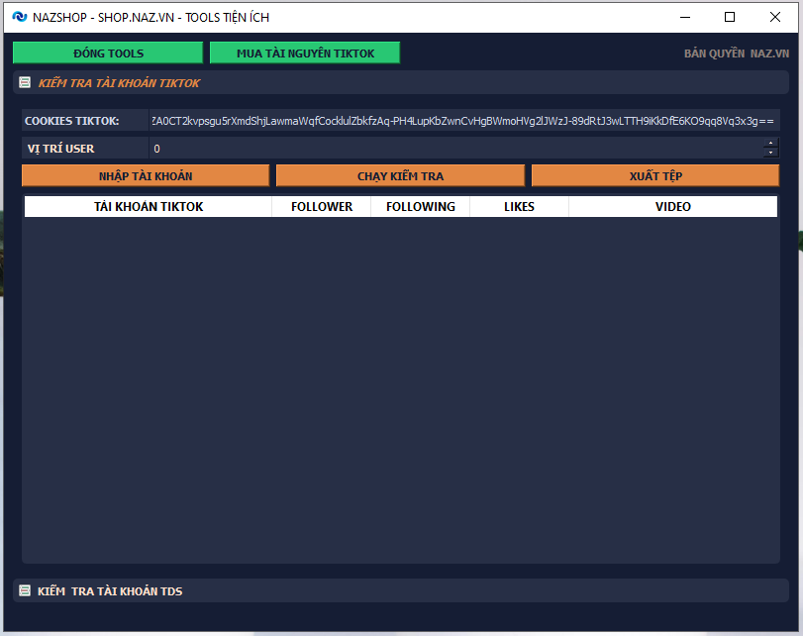Click the KIỂM TRA TÀI KHOẢN TIKTOK header title
The width and height of the screenshot is (803, 636).
tap(120, 83)
